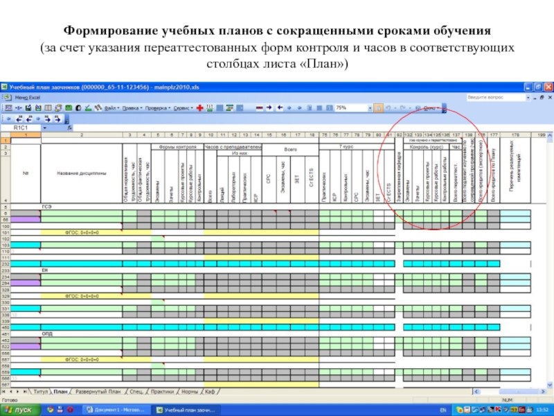
Task: Click the highlighted orange toolbar button
Action: click(379, 108)
